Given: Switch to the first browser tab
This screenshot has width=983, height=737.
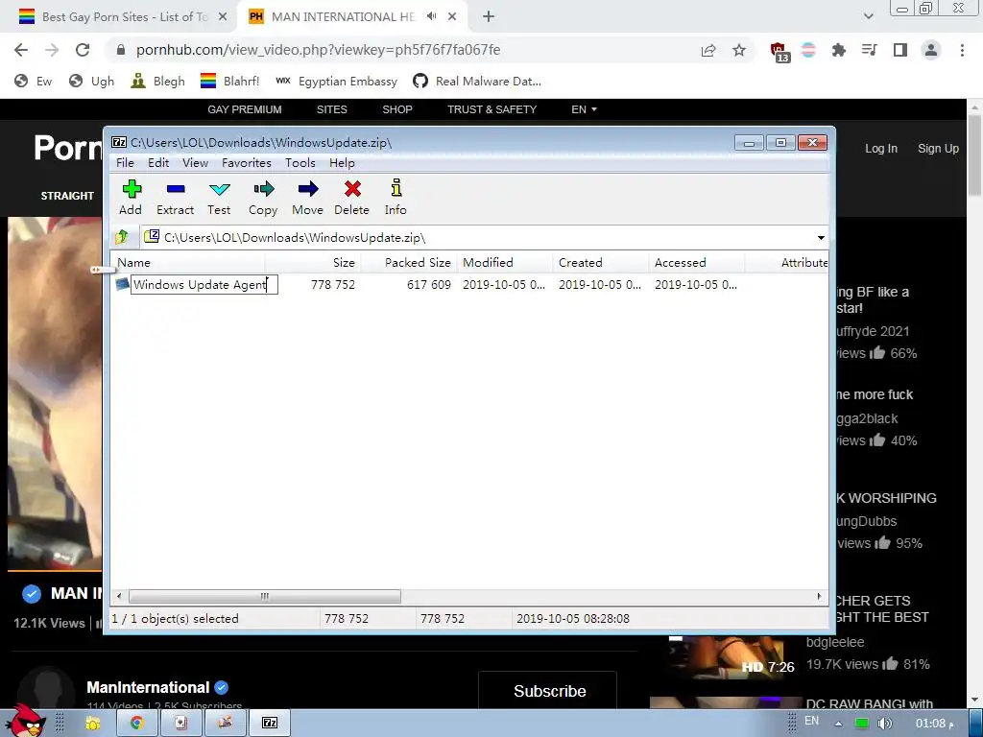Looking at the screenshot, I should pyautogui.click(x=123, y=17).
